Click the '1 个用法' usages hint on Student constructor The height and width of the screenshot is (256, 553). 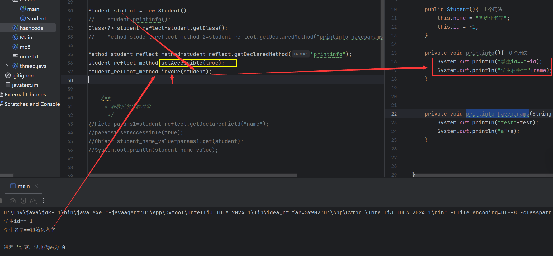(x=493, y=10)
